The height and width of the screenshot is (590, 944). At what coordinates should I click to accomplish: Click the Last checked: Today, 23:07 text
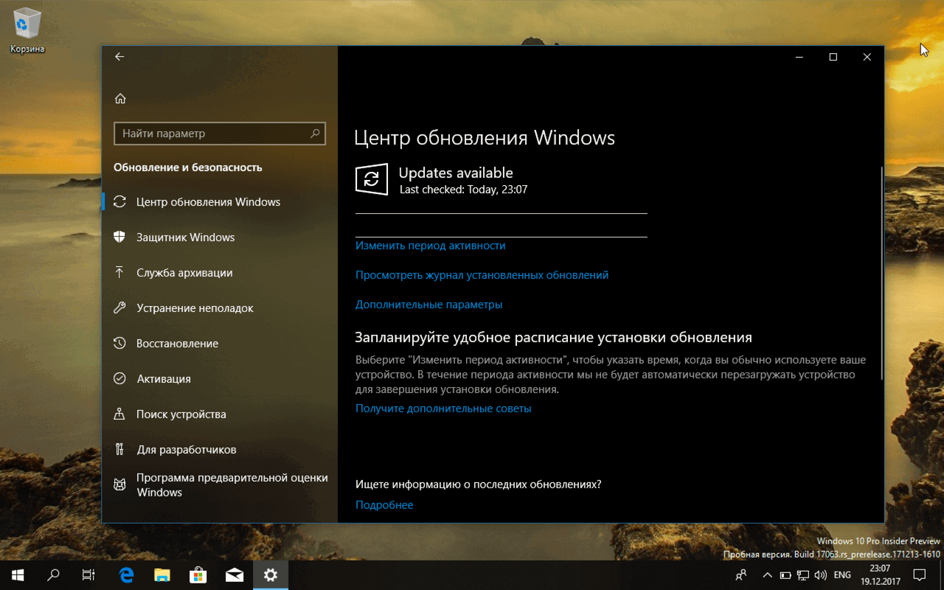(x=463, y=190)
